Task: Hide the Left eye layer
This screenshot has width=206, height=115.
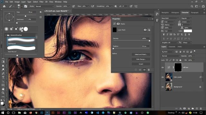Action: pyautogui.click(x=163, y=67)
